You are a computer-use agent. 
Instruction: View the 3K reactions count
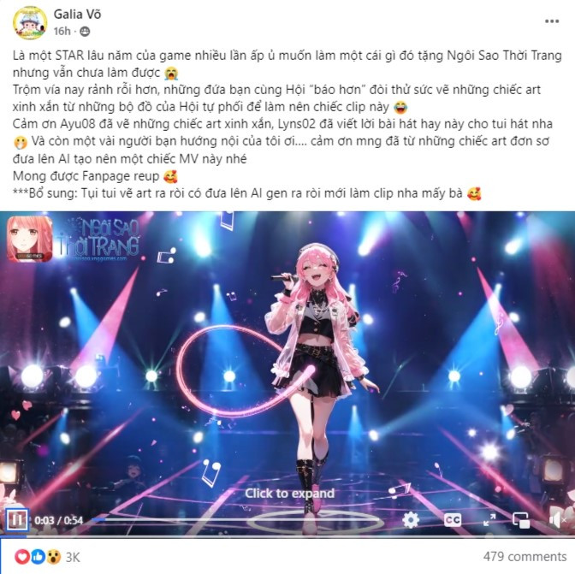[x=73, y=557]
